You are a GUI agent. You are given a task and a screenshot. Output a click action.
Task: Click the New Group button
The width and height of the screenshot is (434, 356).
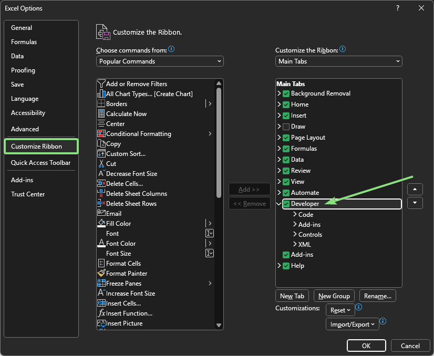(x=334, y=296)
